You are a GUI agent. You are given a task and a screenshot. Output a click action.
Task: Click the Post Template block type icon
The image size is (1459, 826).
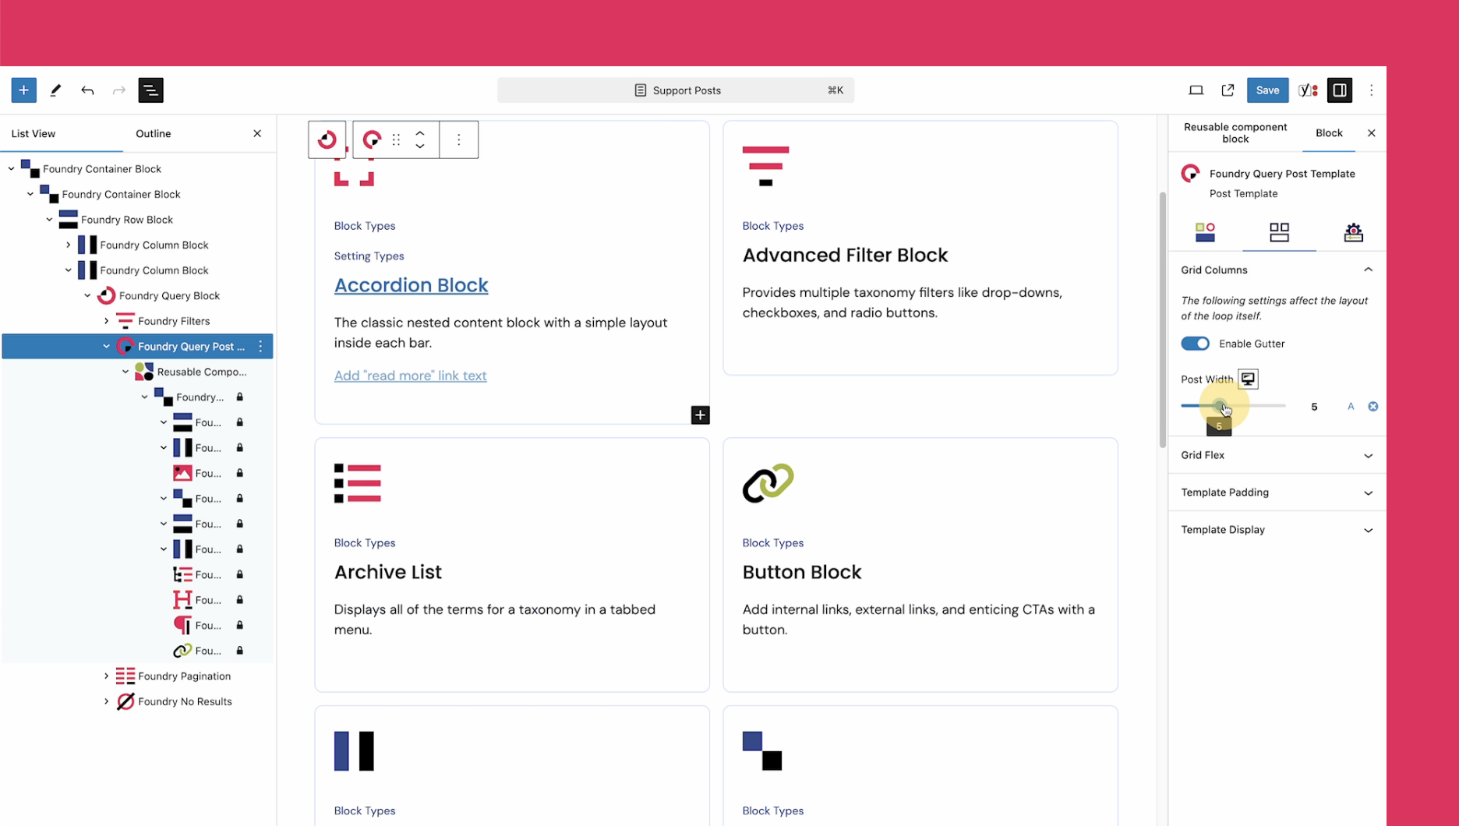pyautogui.click(x=372, y=139)
